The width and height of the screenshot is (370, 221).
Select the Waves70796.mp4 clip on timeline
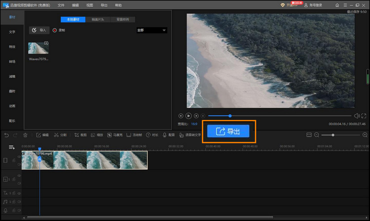(84, 160)
